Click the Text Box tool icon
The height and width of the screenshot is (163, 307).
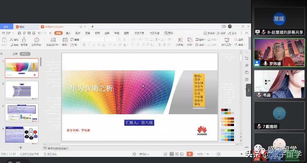pos(180,40)
